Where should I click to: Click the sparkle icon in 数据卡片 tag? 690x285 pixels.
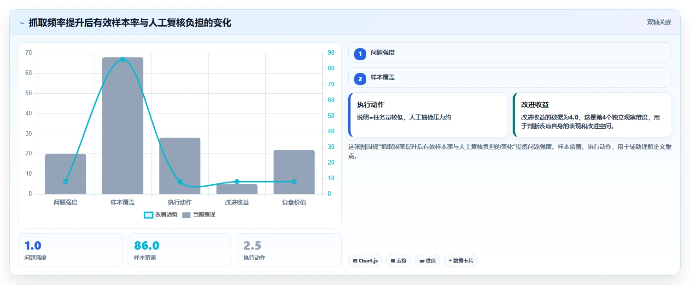click(x=450, y=261)
